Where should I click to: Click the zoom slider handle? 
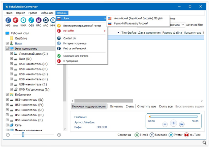[23, 135]
